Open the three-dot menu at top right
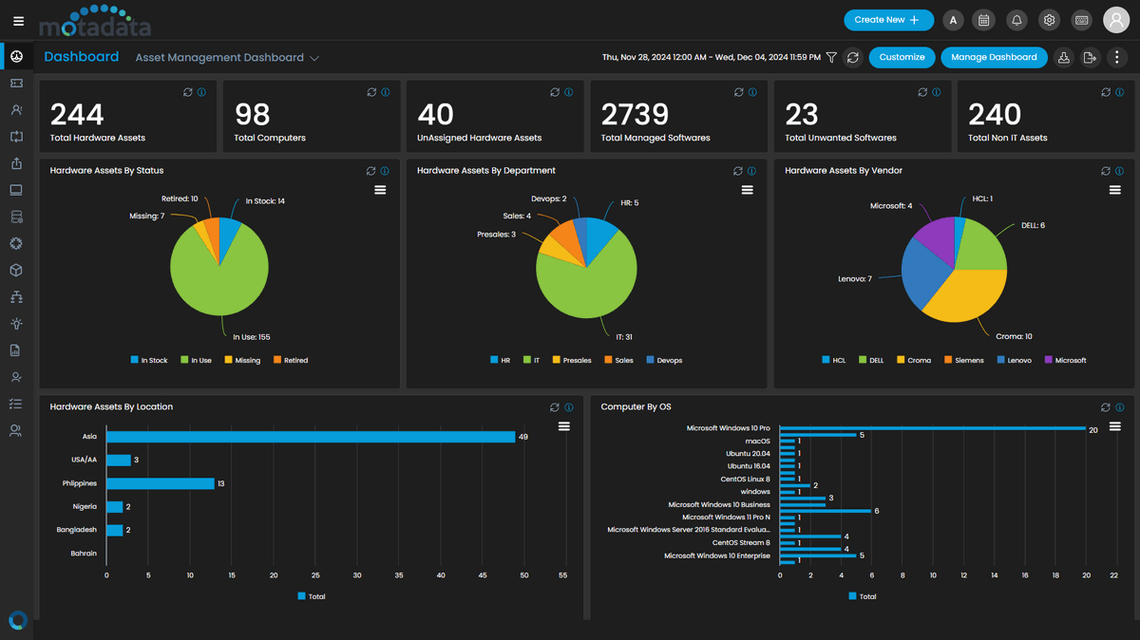The image size is (1140, 640). coord(1116,57)
